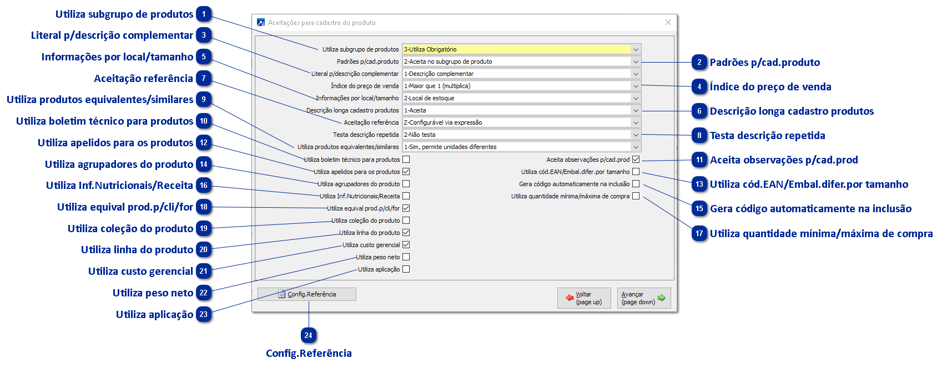Open the Testa descrição repetida dropdown
The height and width of the screenshot is (369, 942).
636,135
